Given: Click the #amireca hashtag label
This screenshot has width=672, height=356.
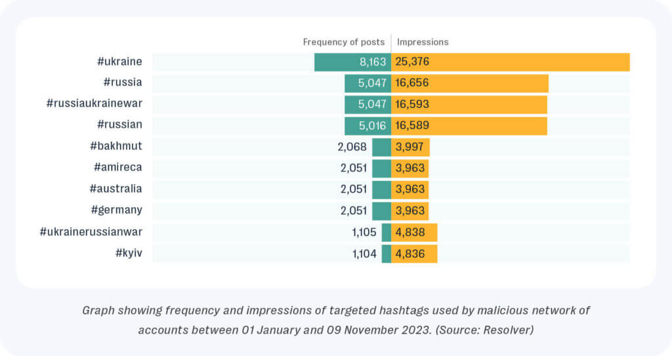Looking at the screenshot, I should coord(117,167).
